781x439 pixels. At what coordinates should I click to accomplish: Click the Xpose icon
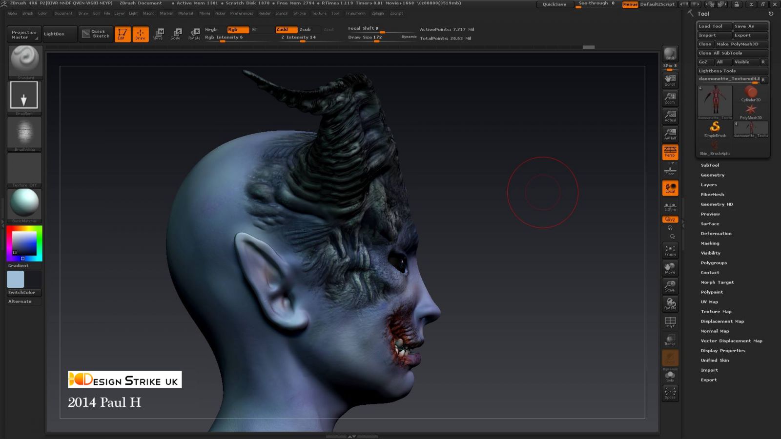670,393
